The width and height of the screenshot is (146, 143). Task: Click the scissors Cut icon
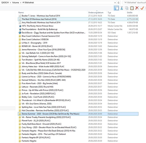(122, 8)
